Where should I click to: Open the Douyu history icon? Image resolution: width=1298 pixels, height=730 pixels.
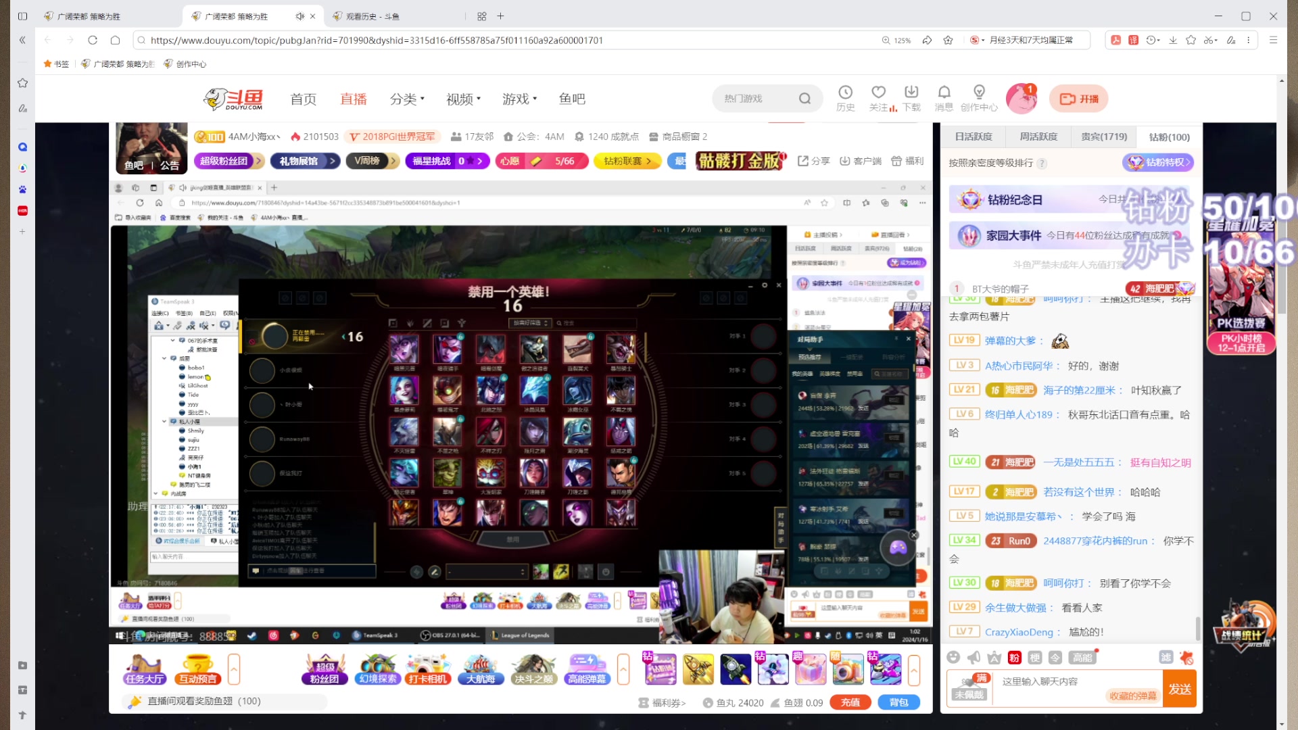point(845,98)
